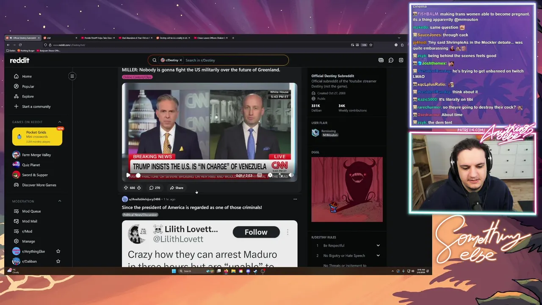This screenshot has width=542, height=305.
Task: Click the reddit logo to go home
Action: (x=19, y=60)
